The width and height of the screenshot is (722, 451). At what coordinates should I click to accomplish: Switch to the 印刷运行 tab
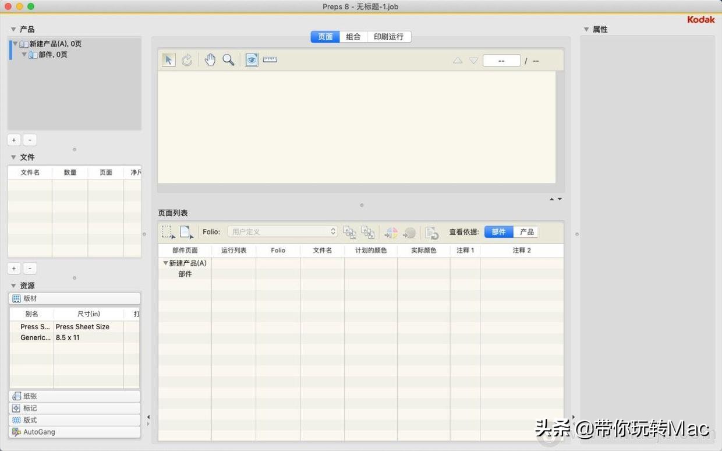point(388,36)
